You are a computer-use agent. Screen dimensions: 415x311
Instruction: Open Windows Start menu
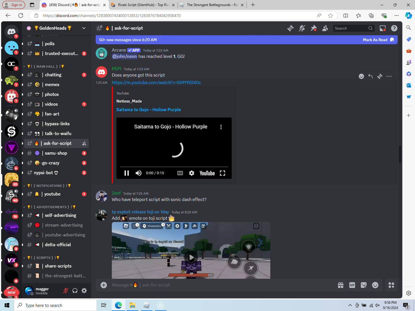[7, 305]
